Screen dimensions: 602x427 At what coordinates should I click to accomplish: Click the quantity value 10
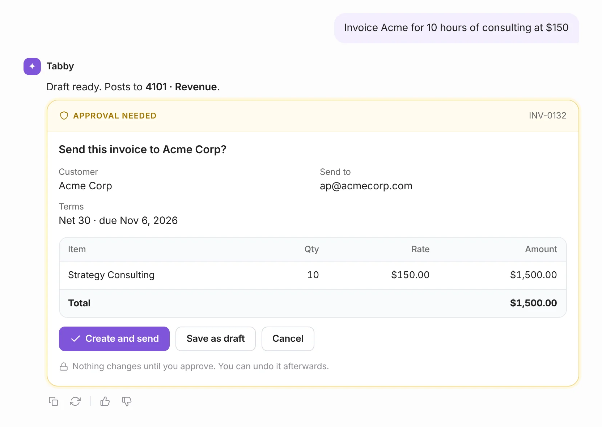tap(313, 275)
